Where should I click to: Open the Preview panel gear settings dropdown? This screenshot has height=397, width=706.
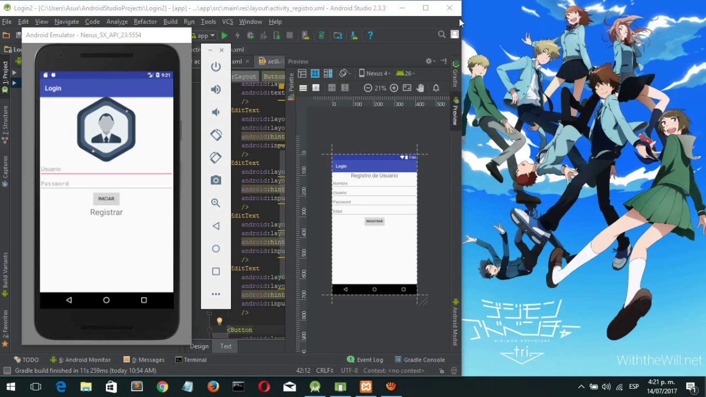coord(430,61)
